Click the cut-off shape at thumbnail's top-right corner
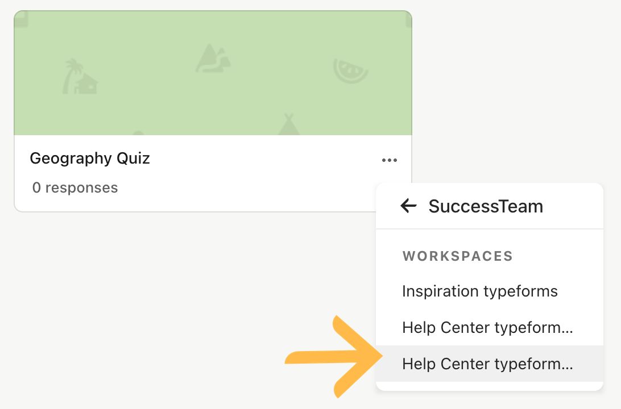 [409, 19]
